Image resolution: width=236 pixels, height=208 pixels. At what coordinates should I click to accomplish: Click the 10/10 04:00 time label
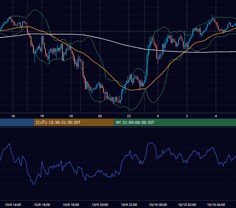pyautogui.click(x=216, y=205)
